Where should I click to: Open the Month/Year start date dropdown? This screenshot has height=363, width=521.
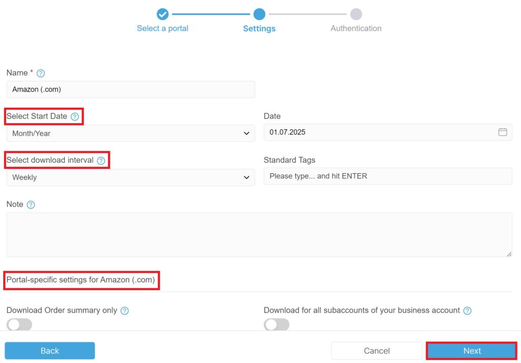[131, 133]
